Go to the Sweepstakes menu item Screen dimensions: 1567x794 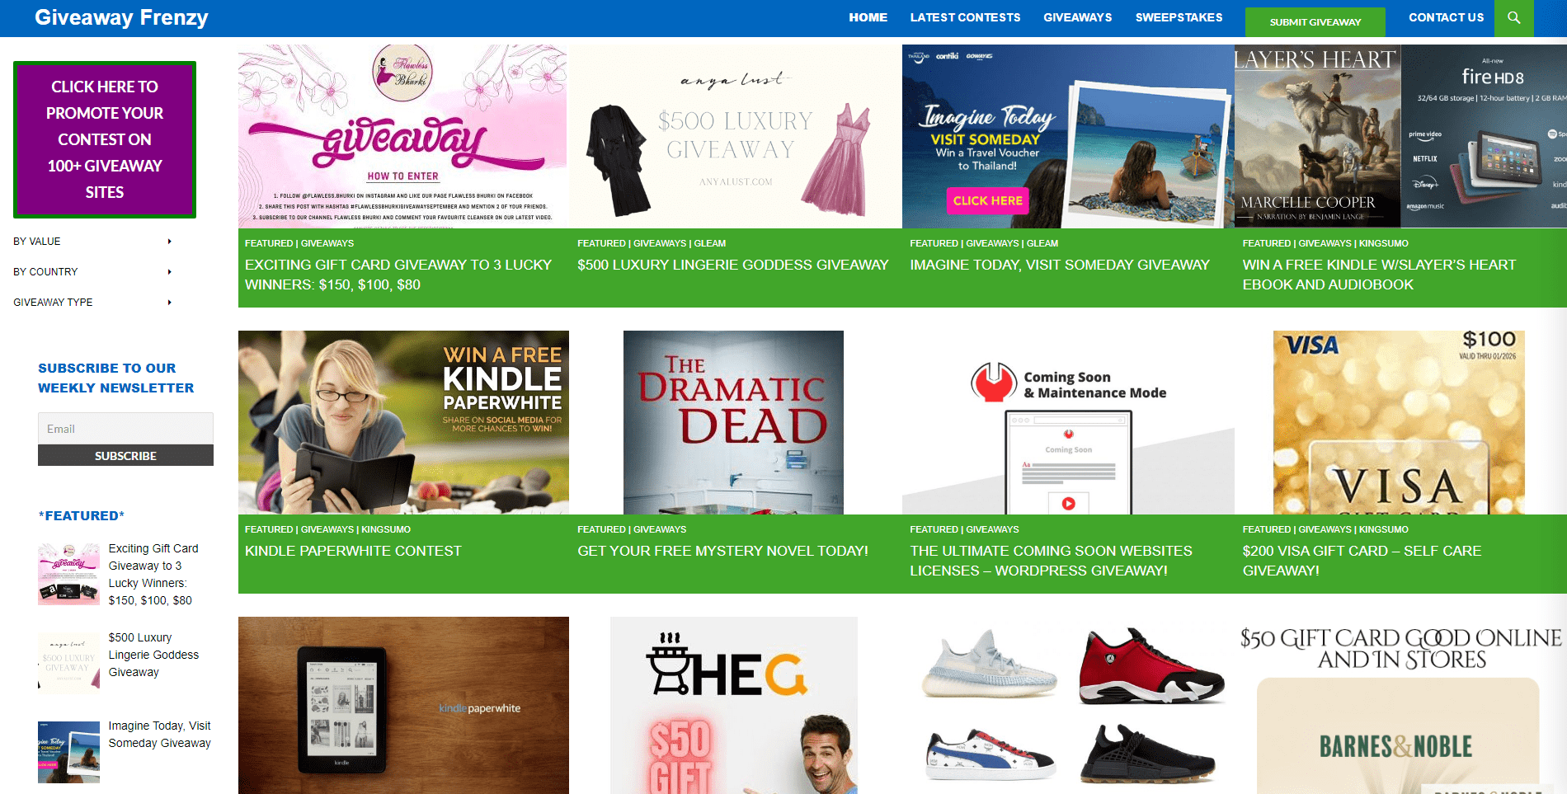(x=1179, y=17)
